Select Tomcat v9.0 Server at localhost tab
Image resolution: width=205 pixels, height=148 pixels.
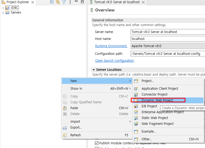pyautogui.click(x=117, y=2)
